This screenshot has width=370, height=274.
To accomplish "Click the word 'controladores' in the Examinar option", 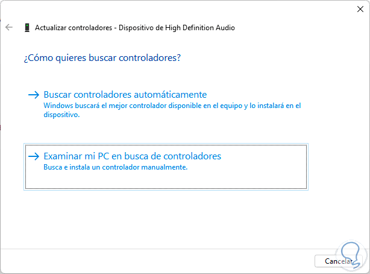I will pos(192,156).
